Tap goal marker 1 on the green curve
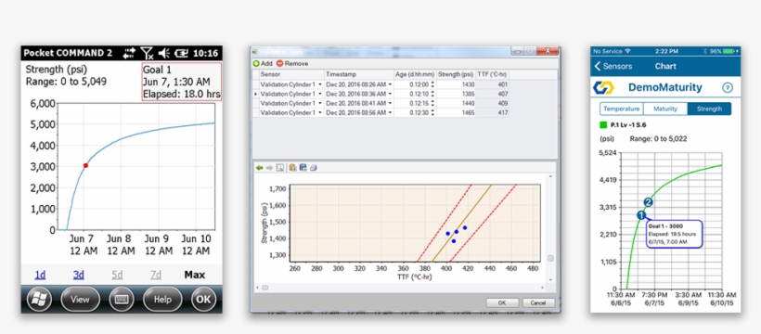This screenshot has width=761, height=334. click(x=641, y=215)
